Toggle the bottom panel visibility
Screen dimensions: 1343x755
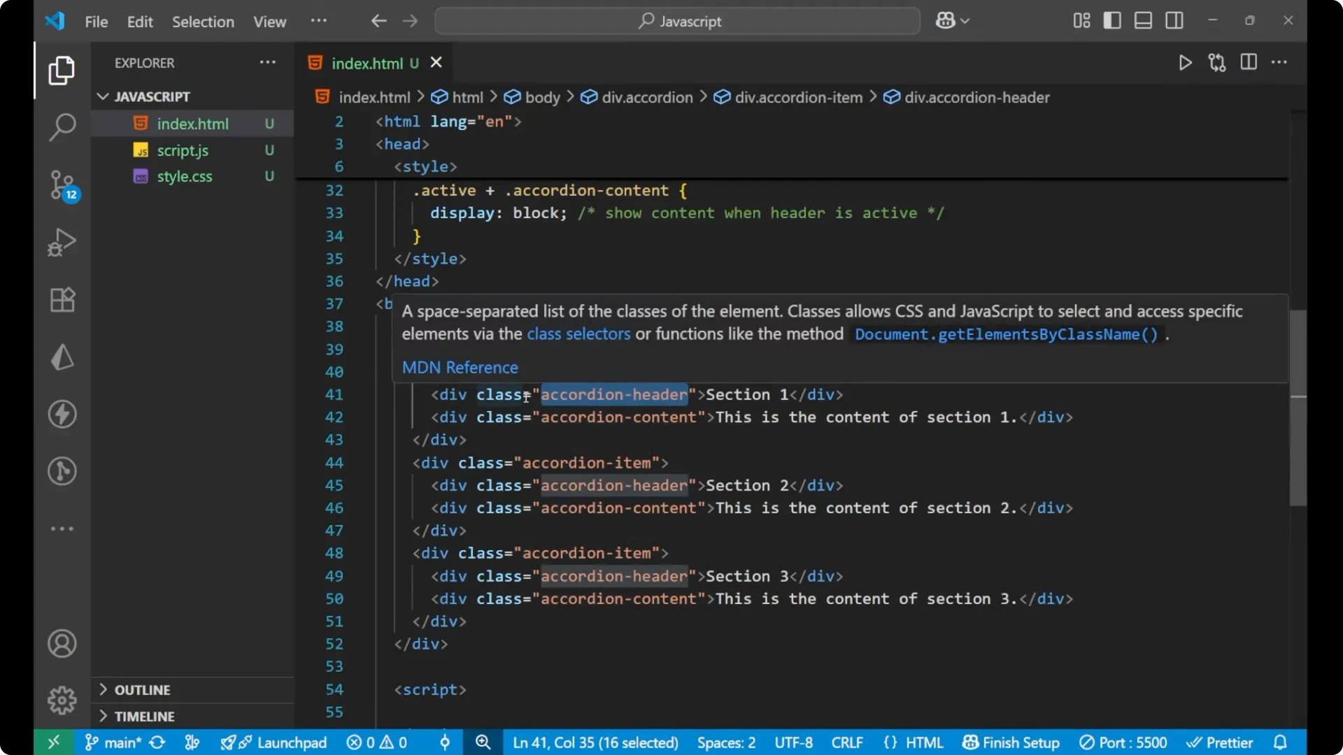[x=1143, y=20]
